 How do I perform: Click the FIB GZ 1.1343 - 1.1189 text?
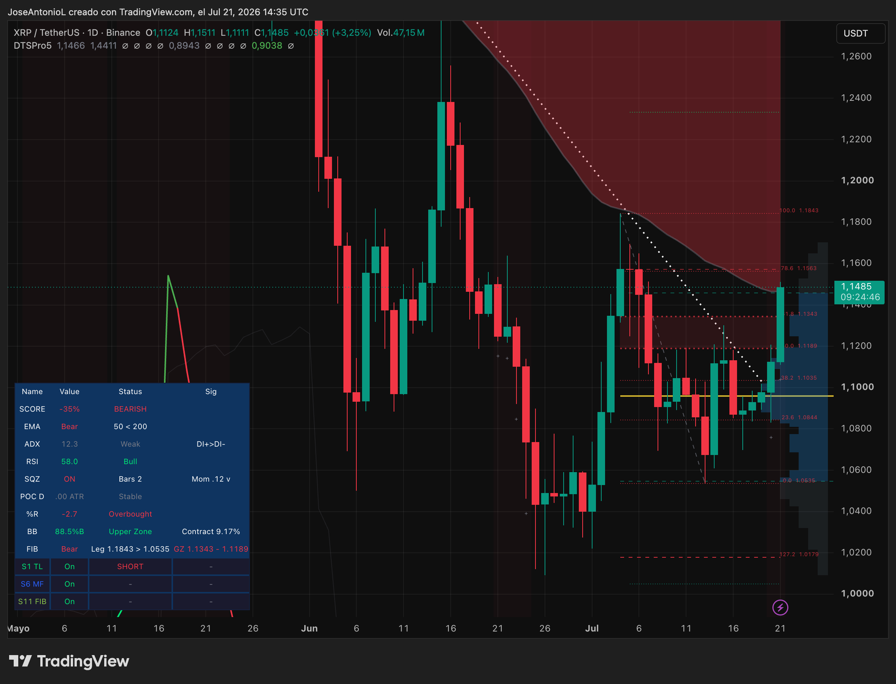(211, 549)
